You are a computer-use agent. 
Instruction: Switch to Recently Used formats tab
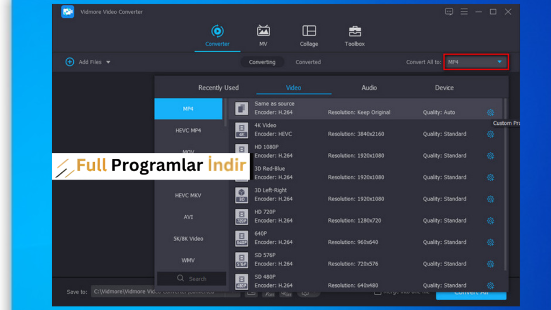[218, 88]
